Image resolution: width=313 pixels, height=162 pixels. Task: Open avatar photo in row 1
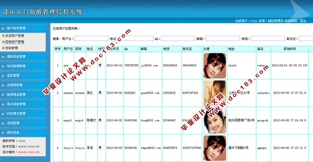(215, 66)
